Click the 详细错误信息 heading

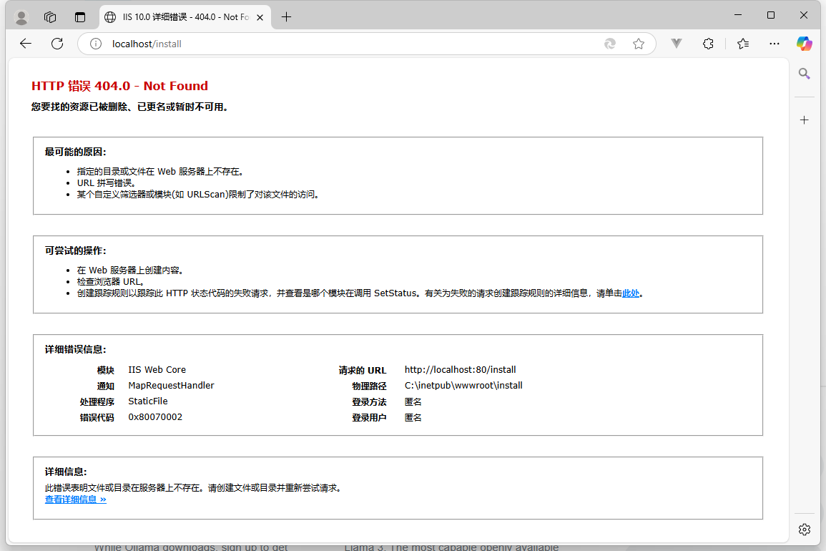point(75,349)
